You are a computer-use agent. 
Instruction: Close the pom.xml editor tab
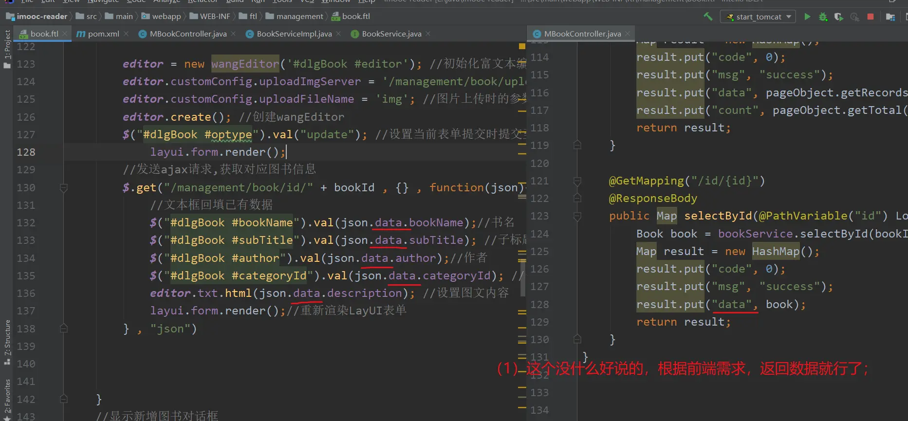tap(126, 34)
